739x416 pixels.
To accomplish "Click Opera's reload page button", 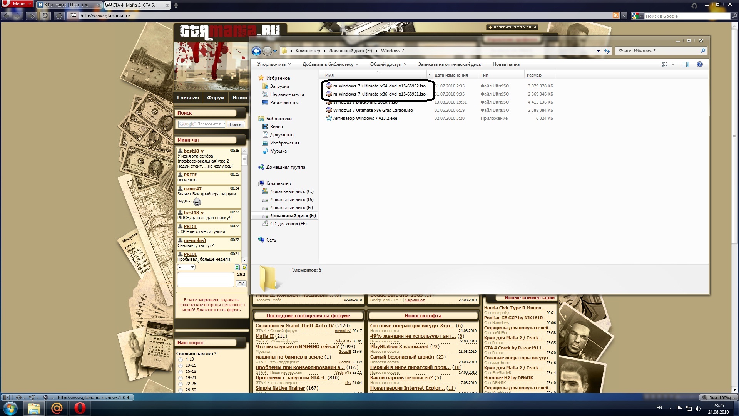I will pos(45,16).
